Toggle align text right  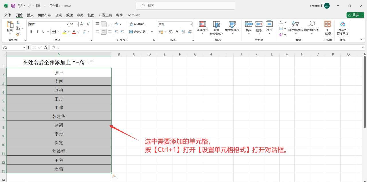coord(110,32)
